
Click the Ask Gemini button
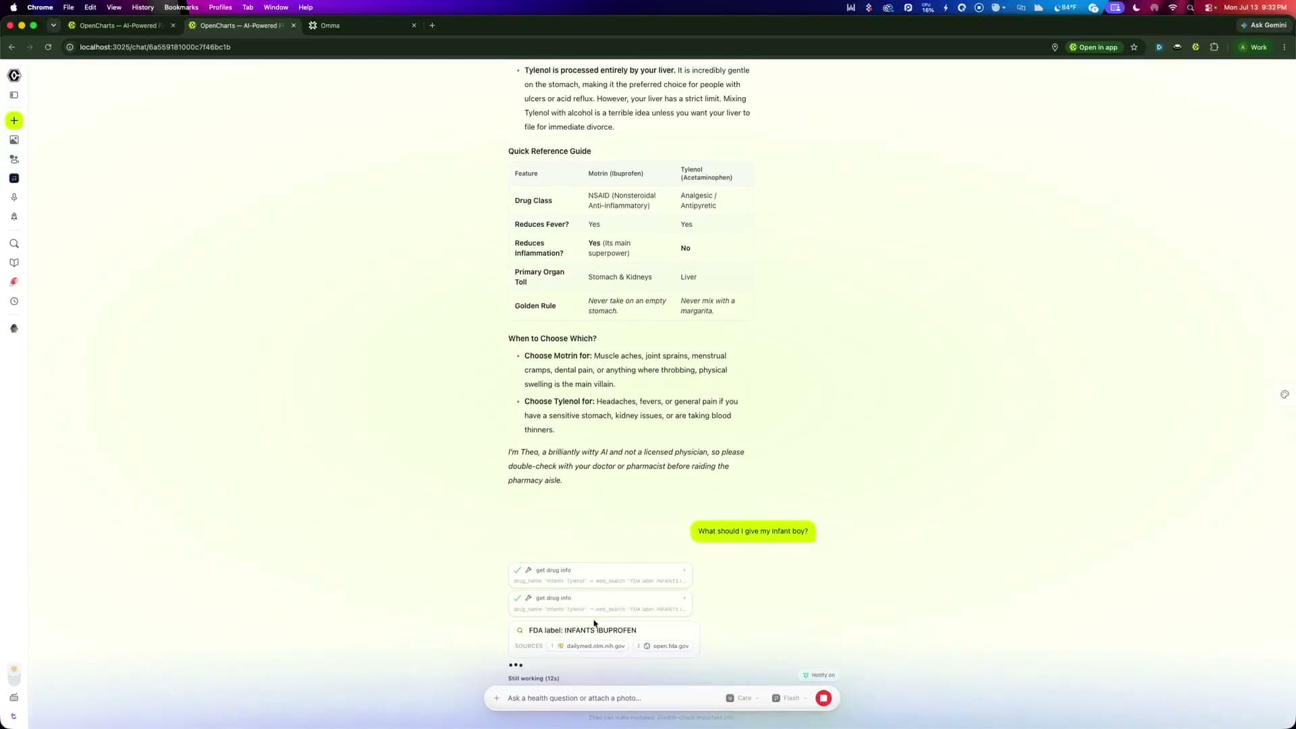pyautogui.click(x=1263, y=25)
